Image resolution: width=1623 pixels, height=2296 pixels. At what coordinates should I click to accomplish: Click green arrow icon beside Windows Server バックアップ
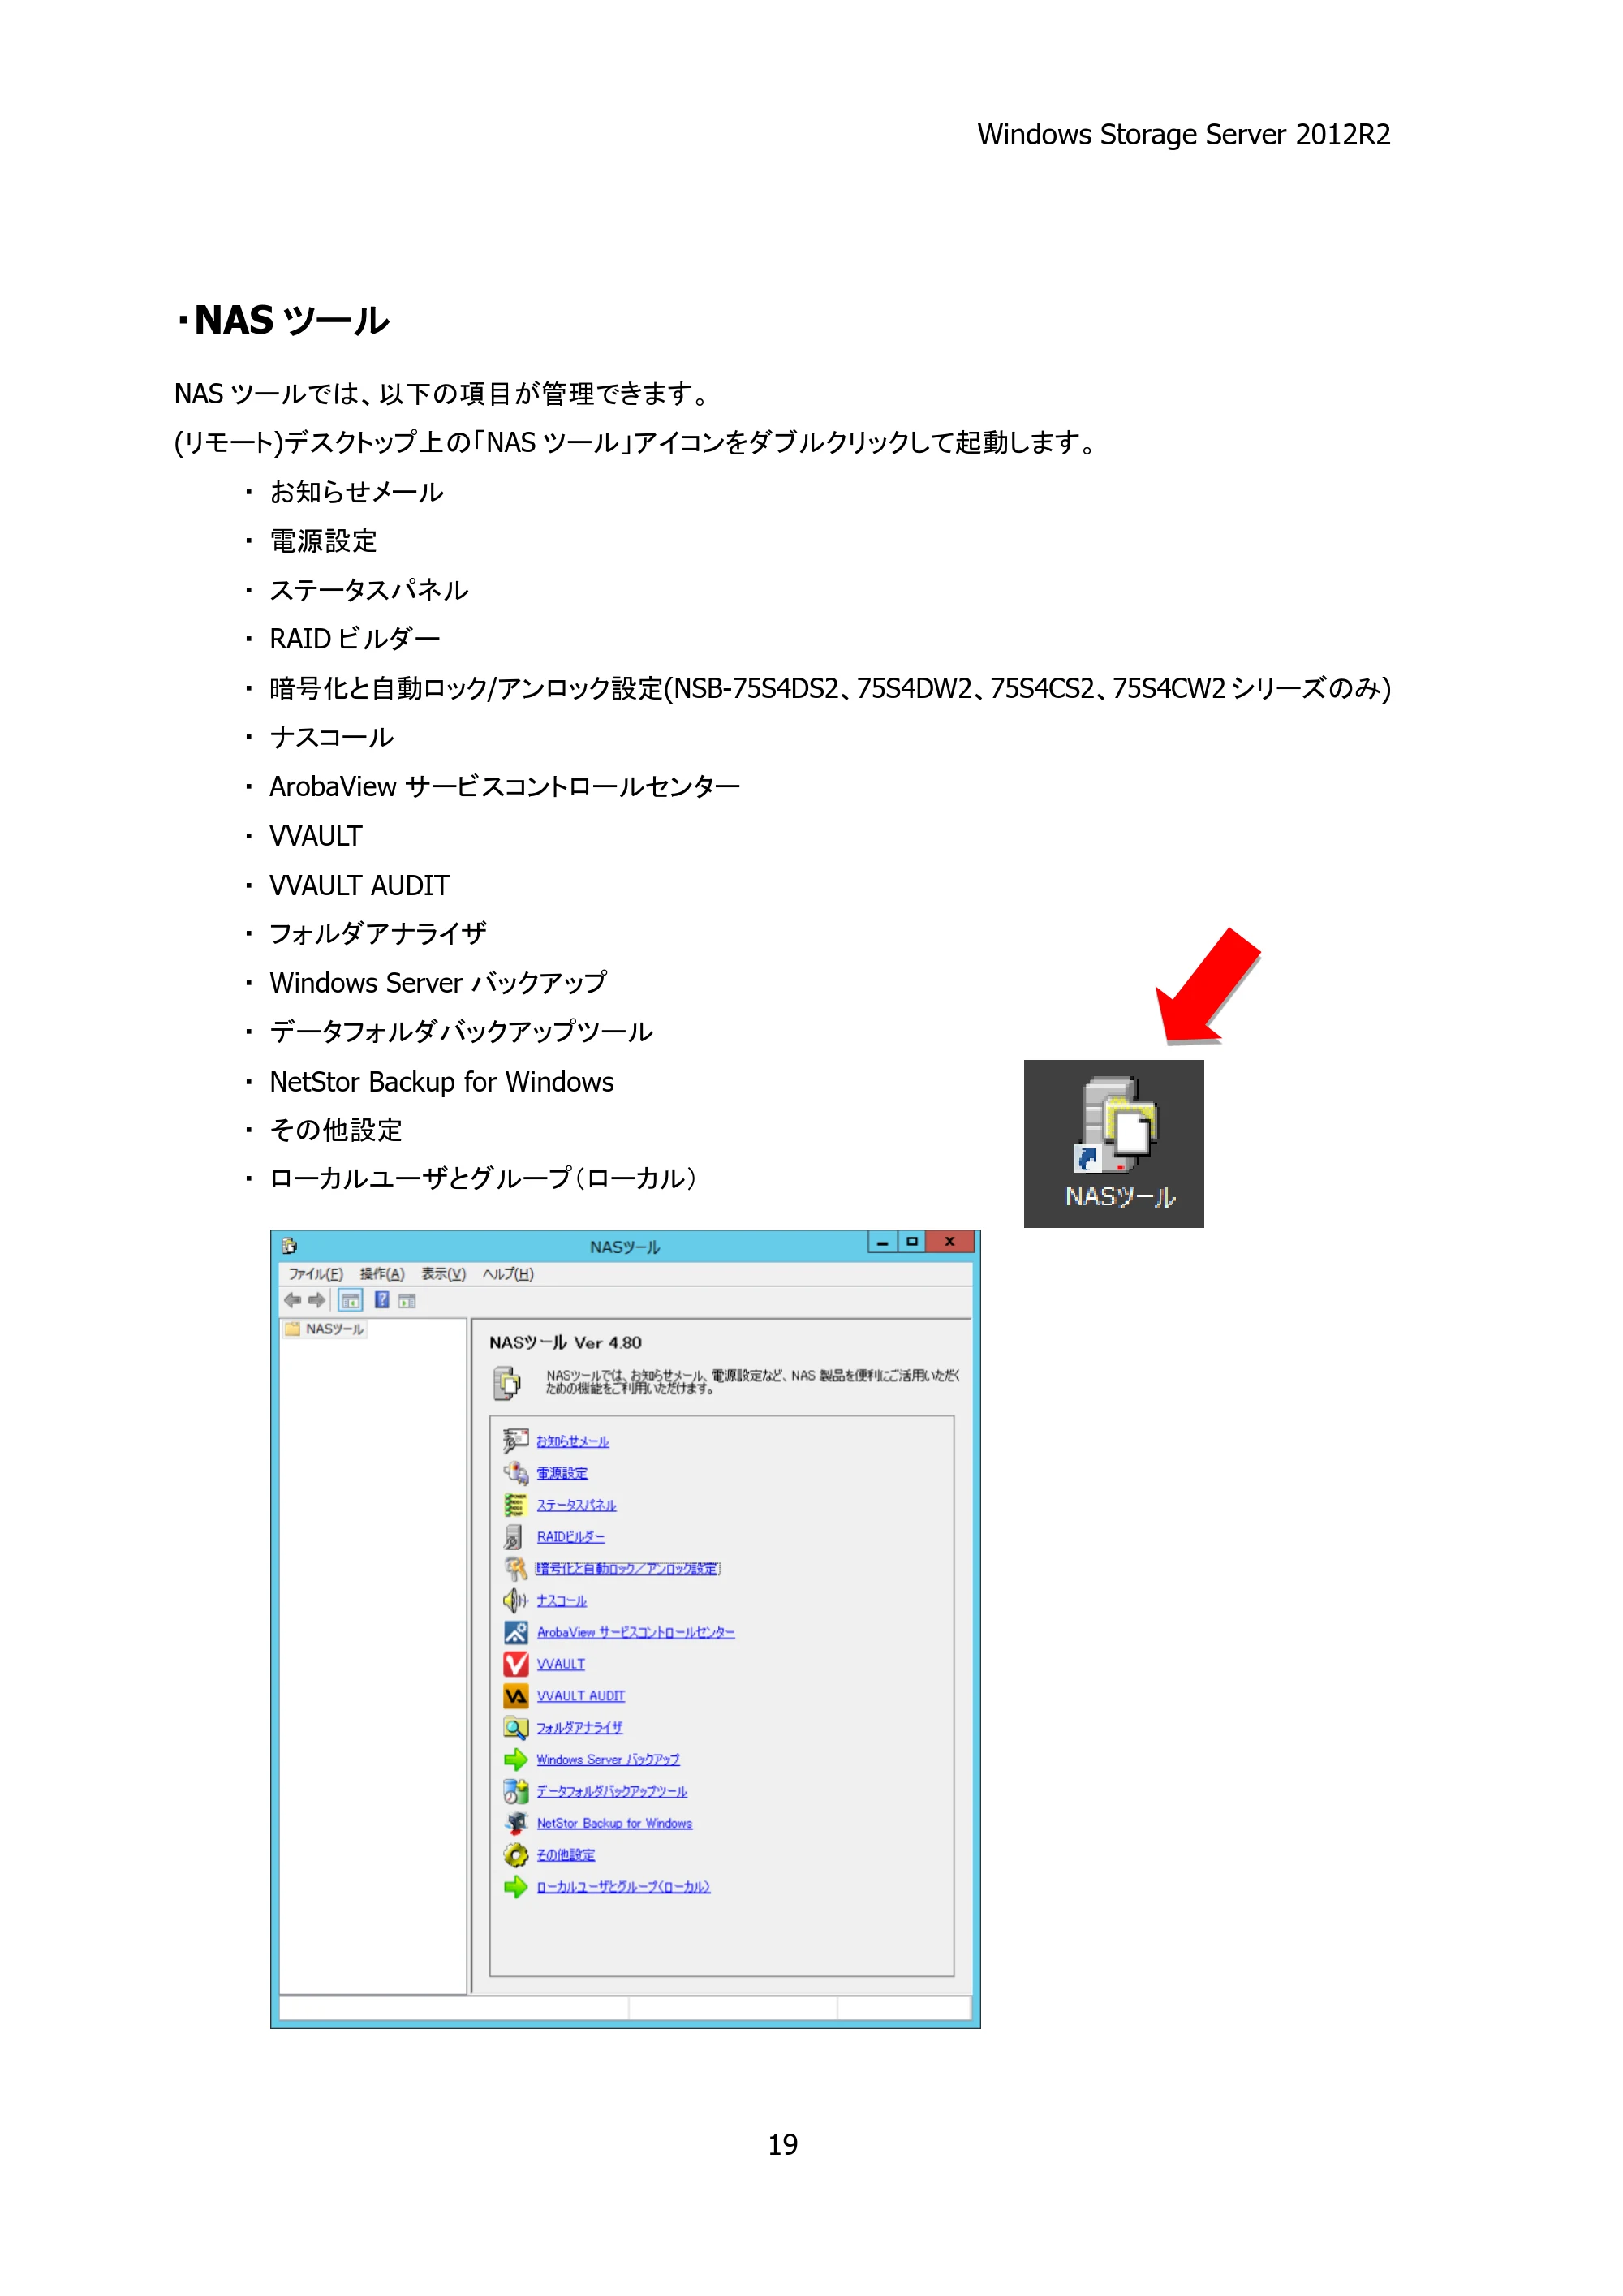pyautogui.click(x=515, y=1760)
